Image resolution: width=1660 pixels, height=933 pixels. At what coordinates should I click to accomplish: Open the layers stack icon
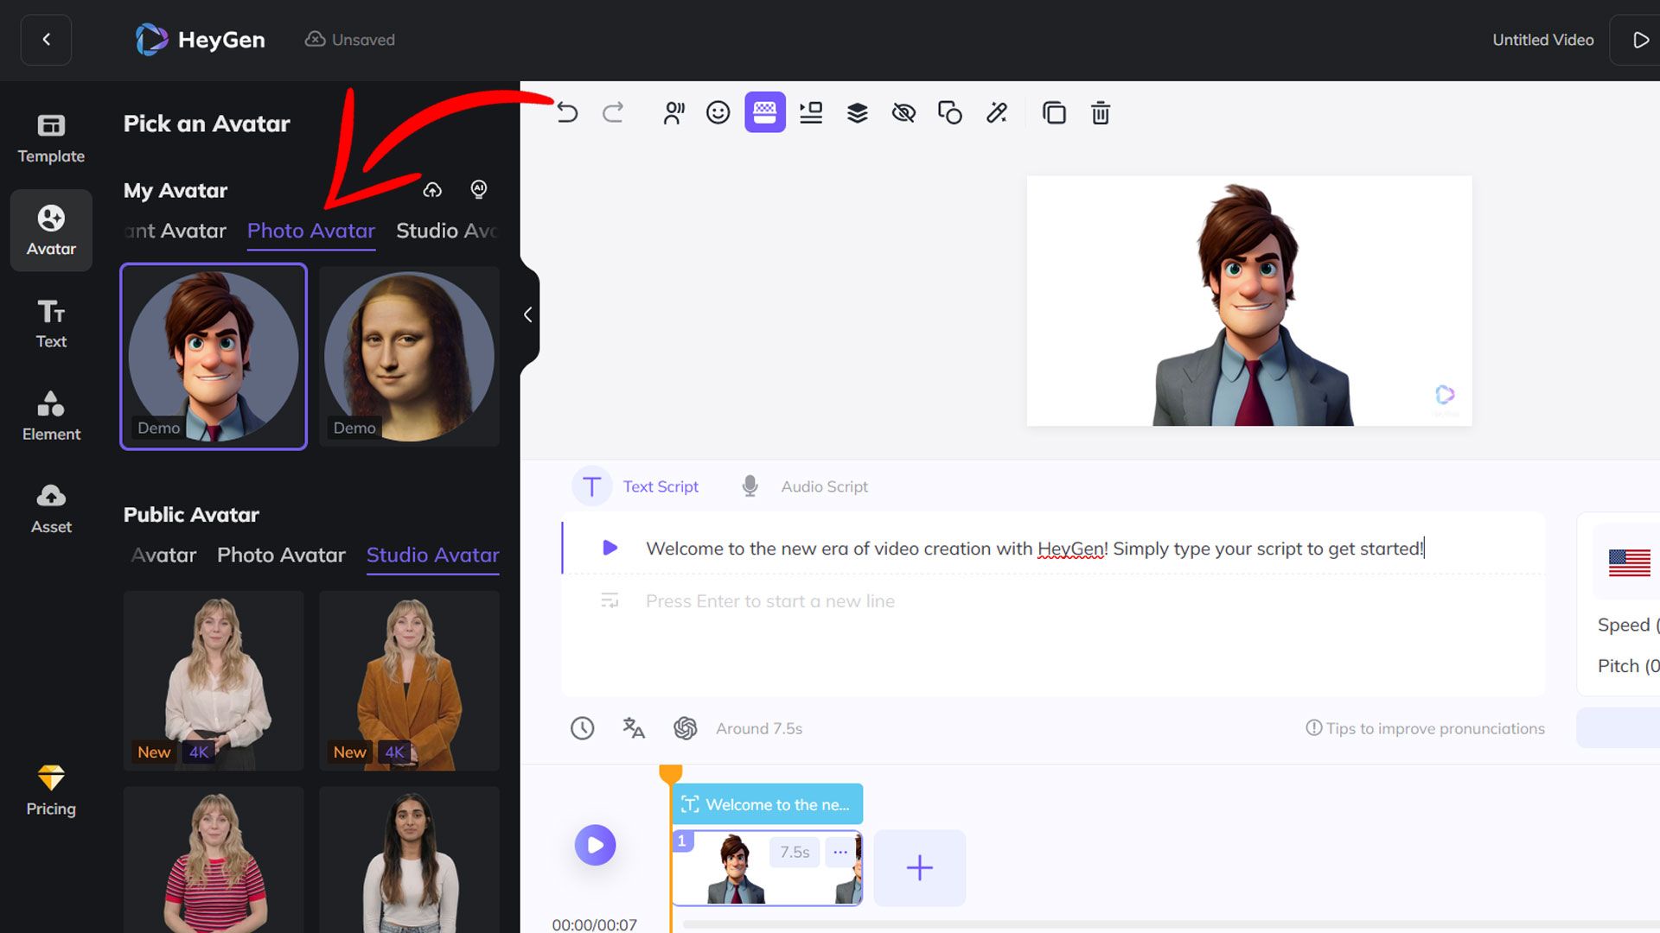(x=857, y=112)
